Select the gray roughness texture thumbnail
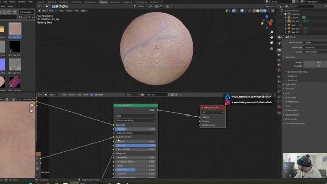This screenshot has height=184, width=327. coord(15,64)
